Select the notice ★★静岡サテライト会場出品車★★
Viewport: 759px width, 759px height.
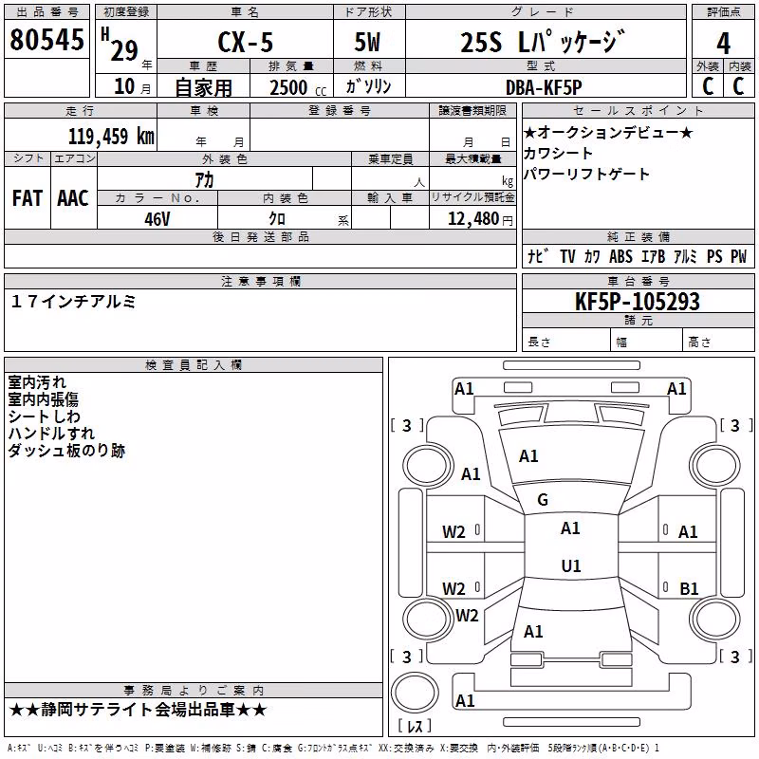tap(138, 710)
